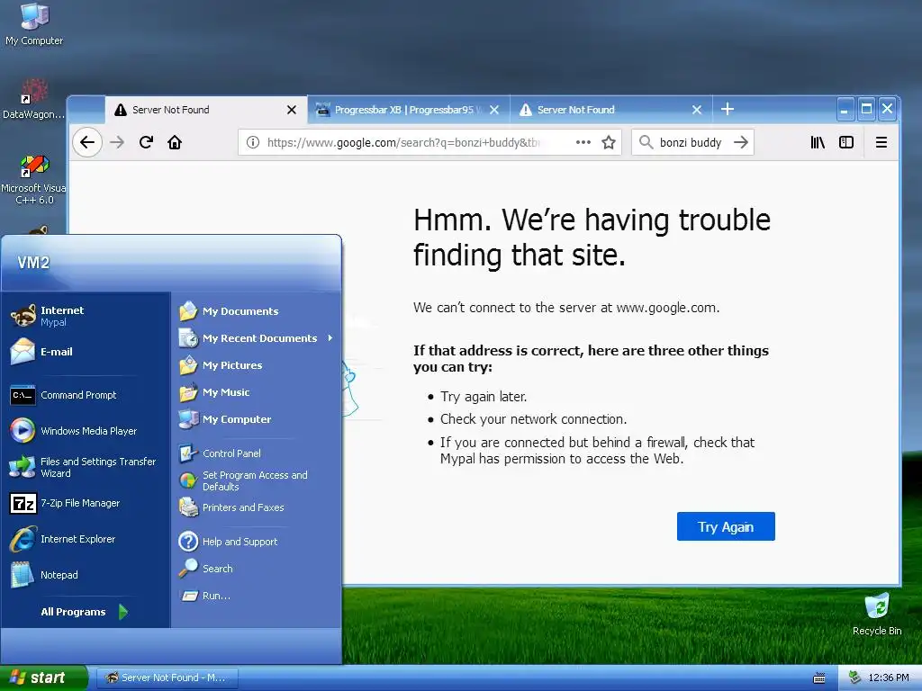This screenshot has width=922, height=691.
Task: Select the Recycle Bin desktop icon
Action: [x=877, y=615]
